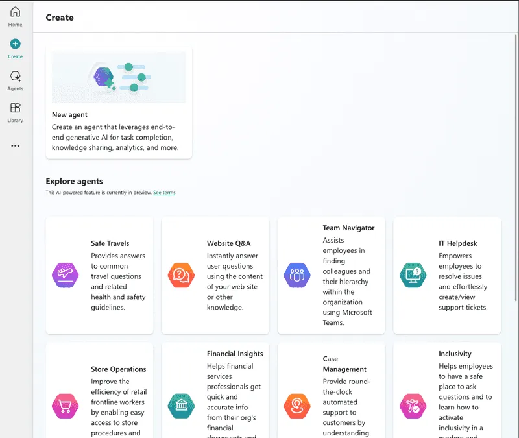This screenshot has width=519, height=438.
Task: Click the vertical scrollbar on the right
Action: click(516, 167)
